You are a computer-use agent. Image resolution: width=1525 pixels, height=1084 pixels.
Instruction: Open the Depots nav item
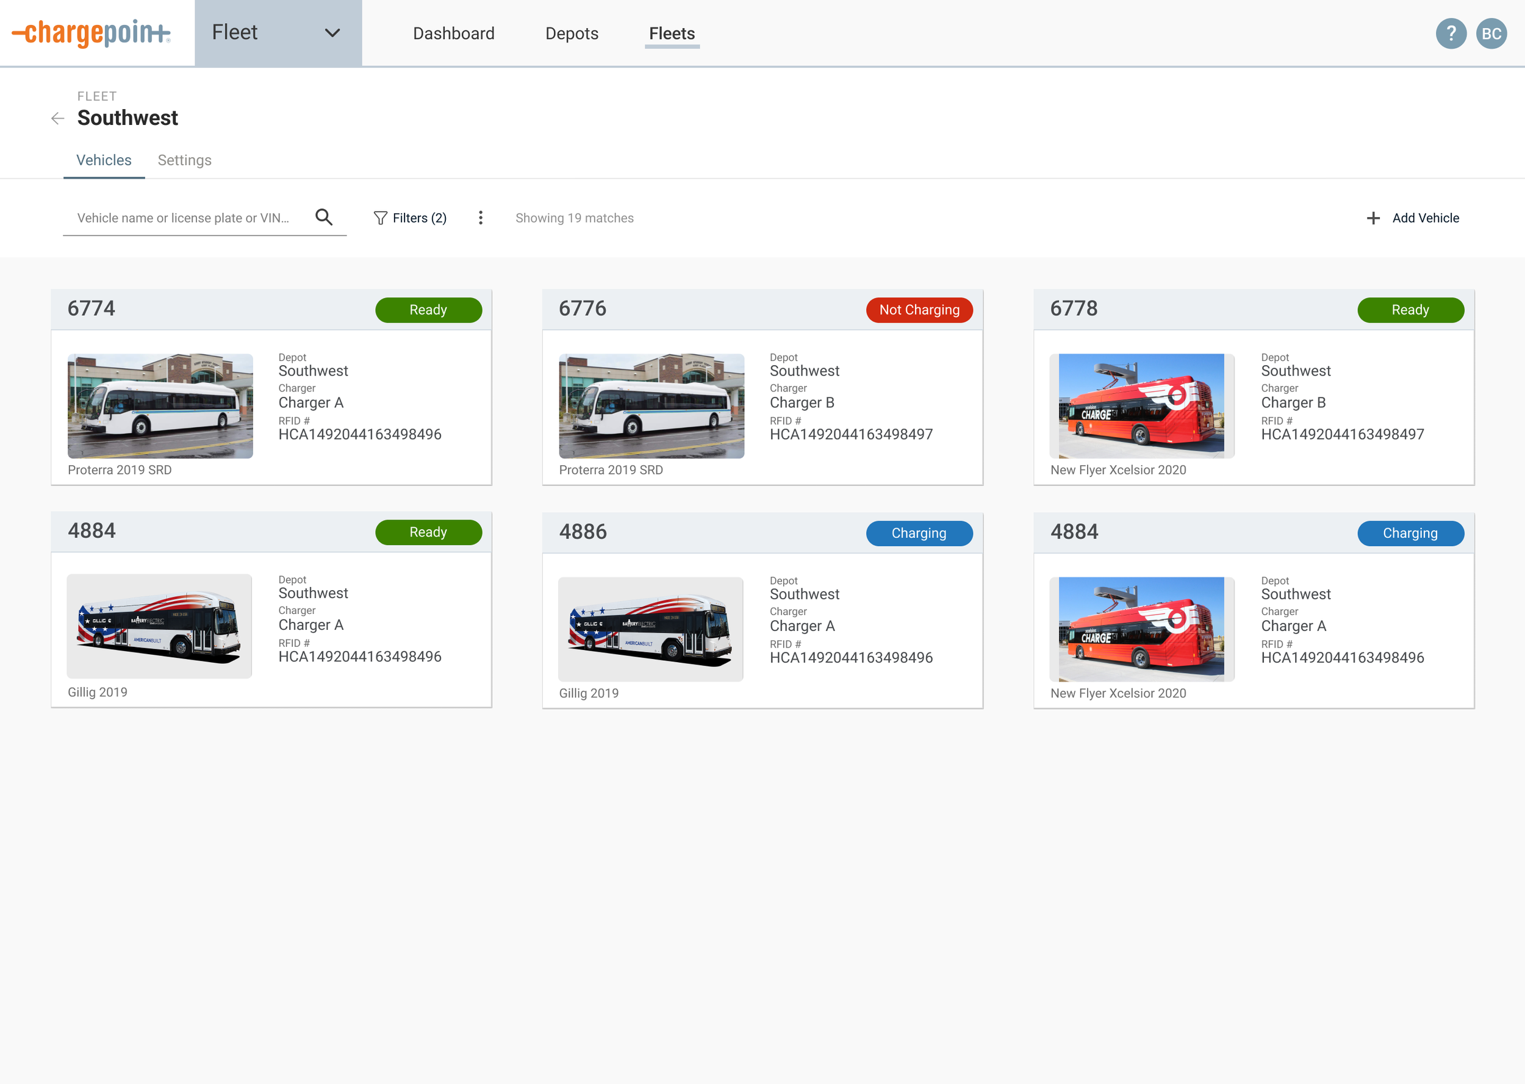(x=572, y=34)
